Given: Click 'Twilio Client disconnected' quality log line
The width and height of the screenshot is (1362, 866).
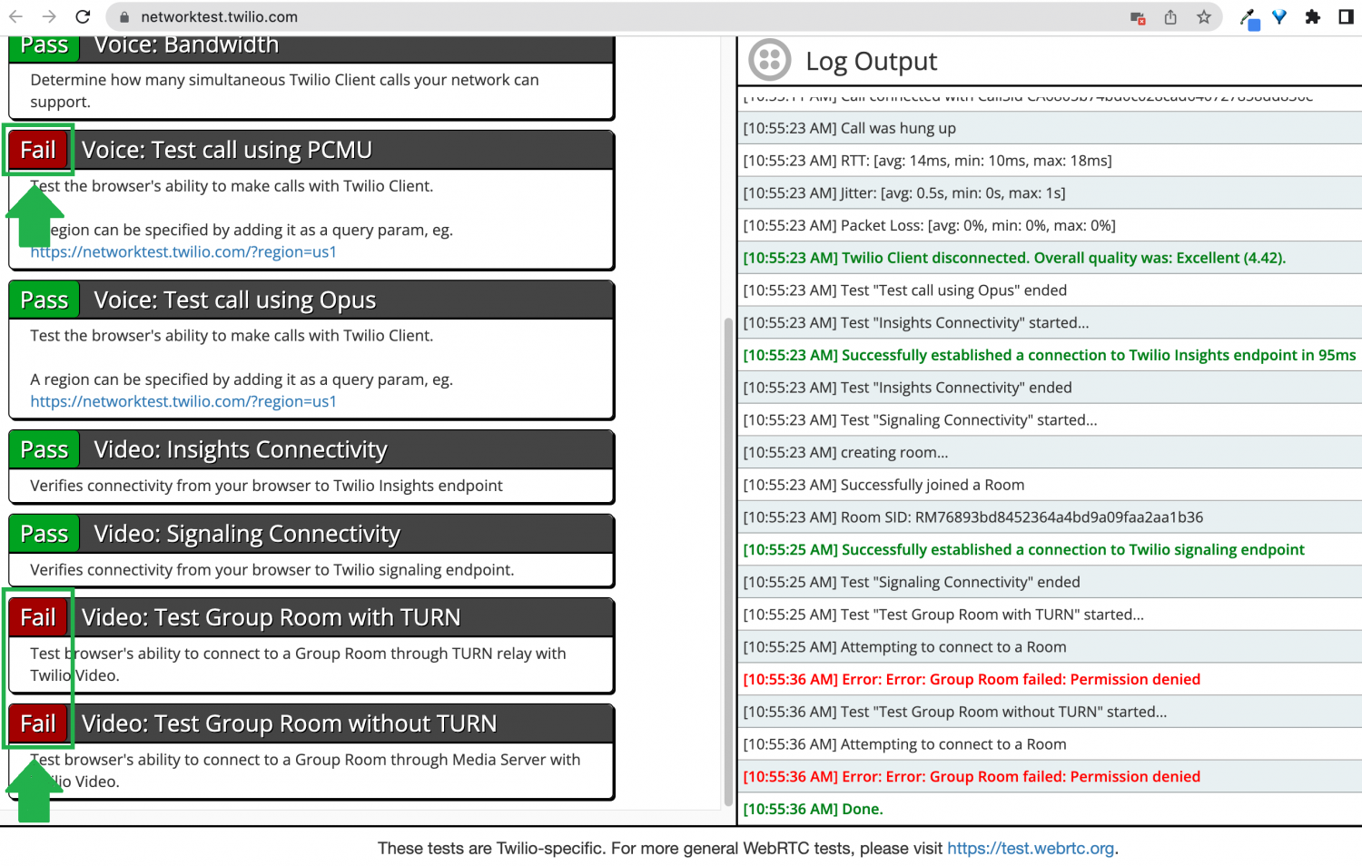Looking at the screenshot, I should 1050,258.
